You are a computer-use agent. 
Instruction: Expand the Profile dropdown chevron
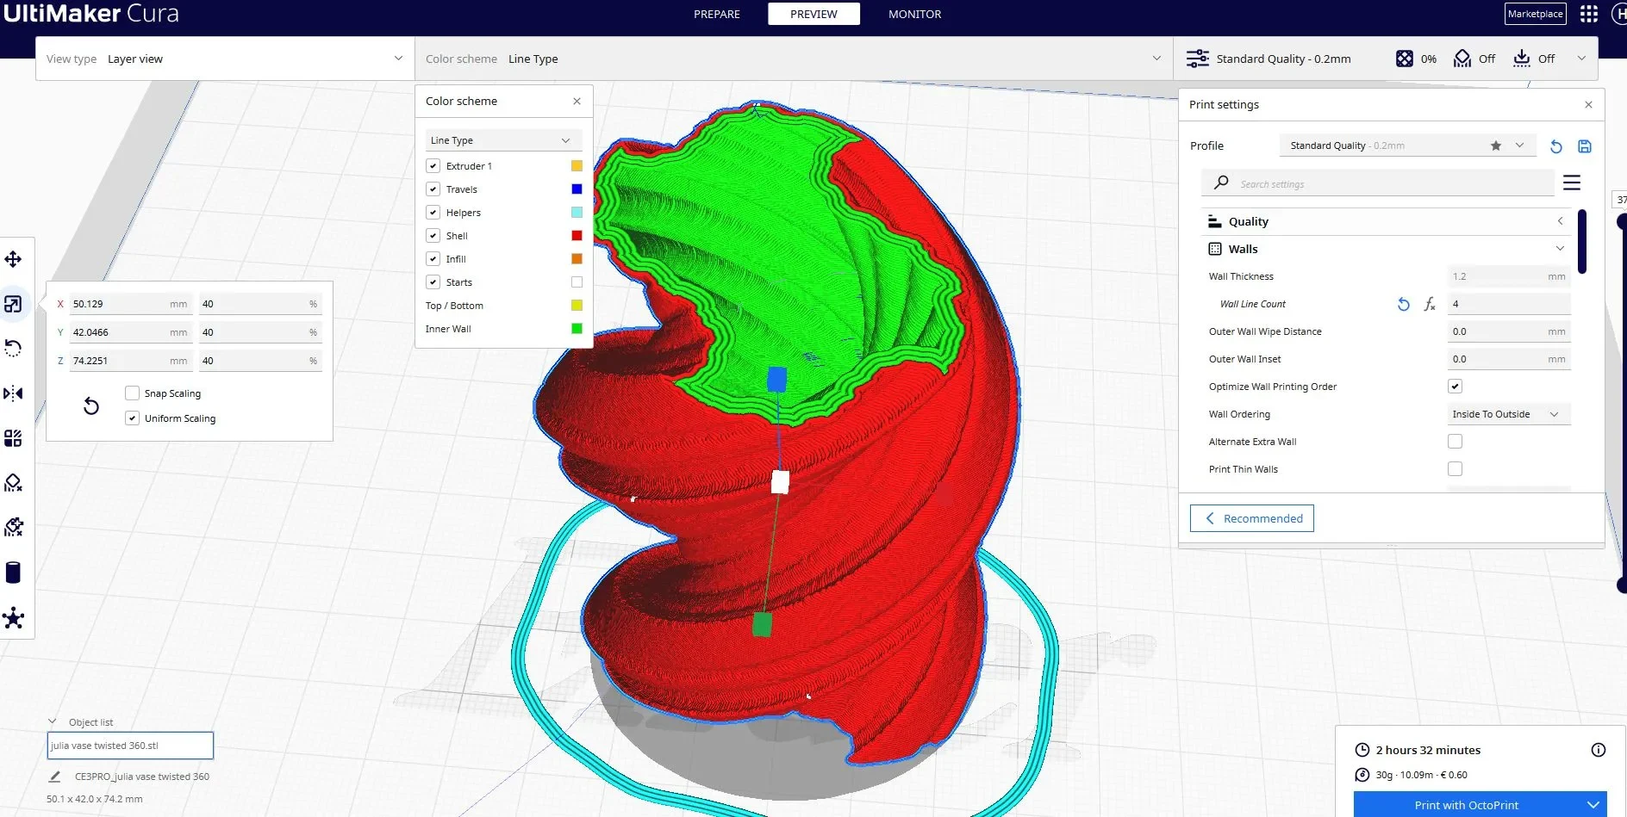[1519, 145]
